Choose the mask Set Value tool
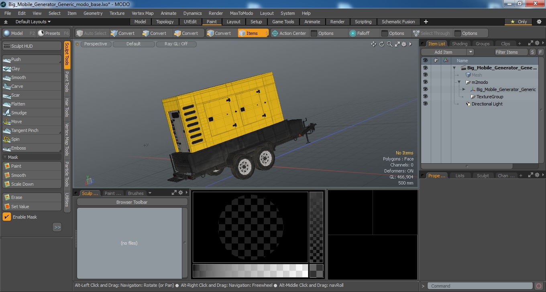 pos(32,207)
